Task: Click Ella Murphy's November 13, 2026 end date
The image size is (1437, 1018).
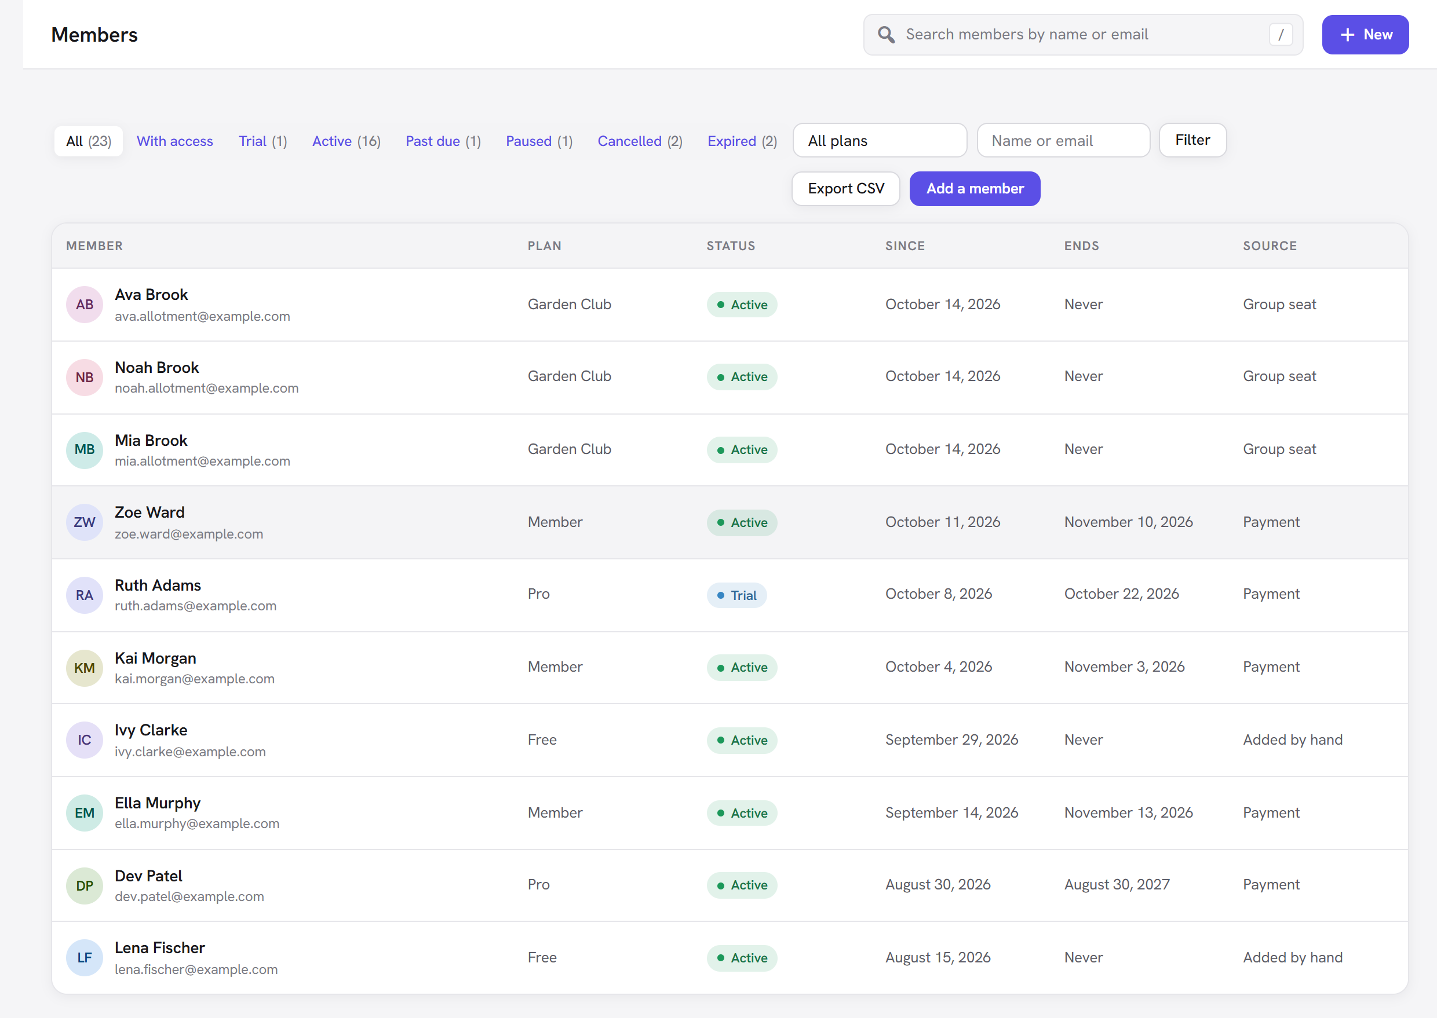Action: point(1128,812)
